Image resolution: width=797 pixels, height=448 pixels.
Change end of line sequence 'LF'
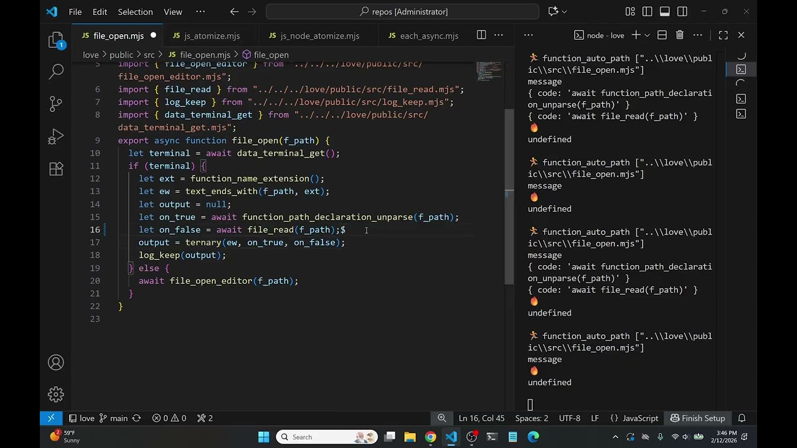point(595,418)
